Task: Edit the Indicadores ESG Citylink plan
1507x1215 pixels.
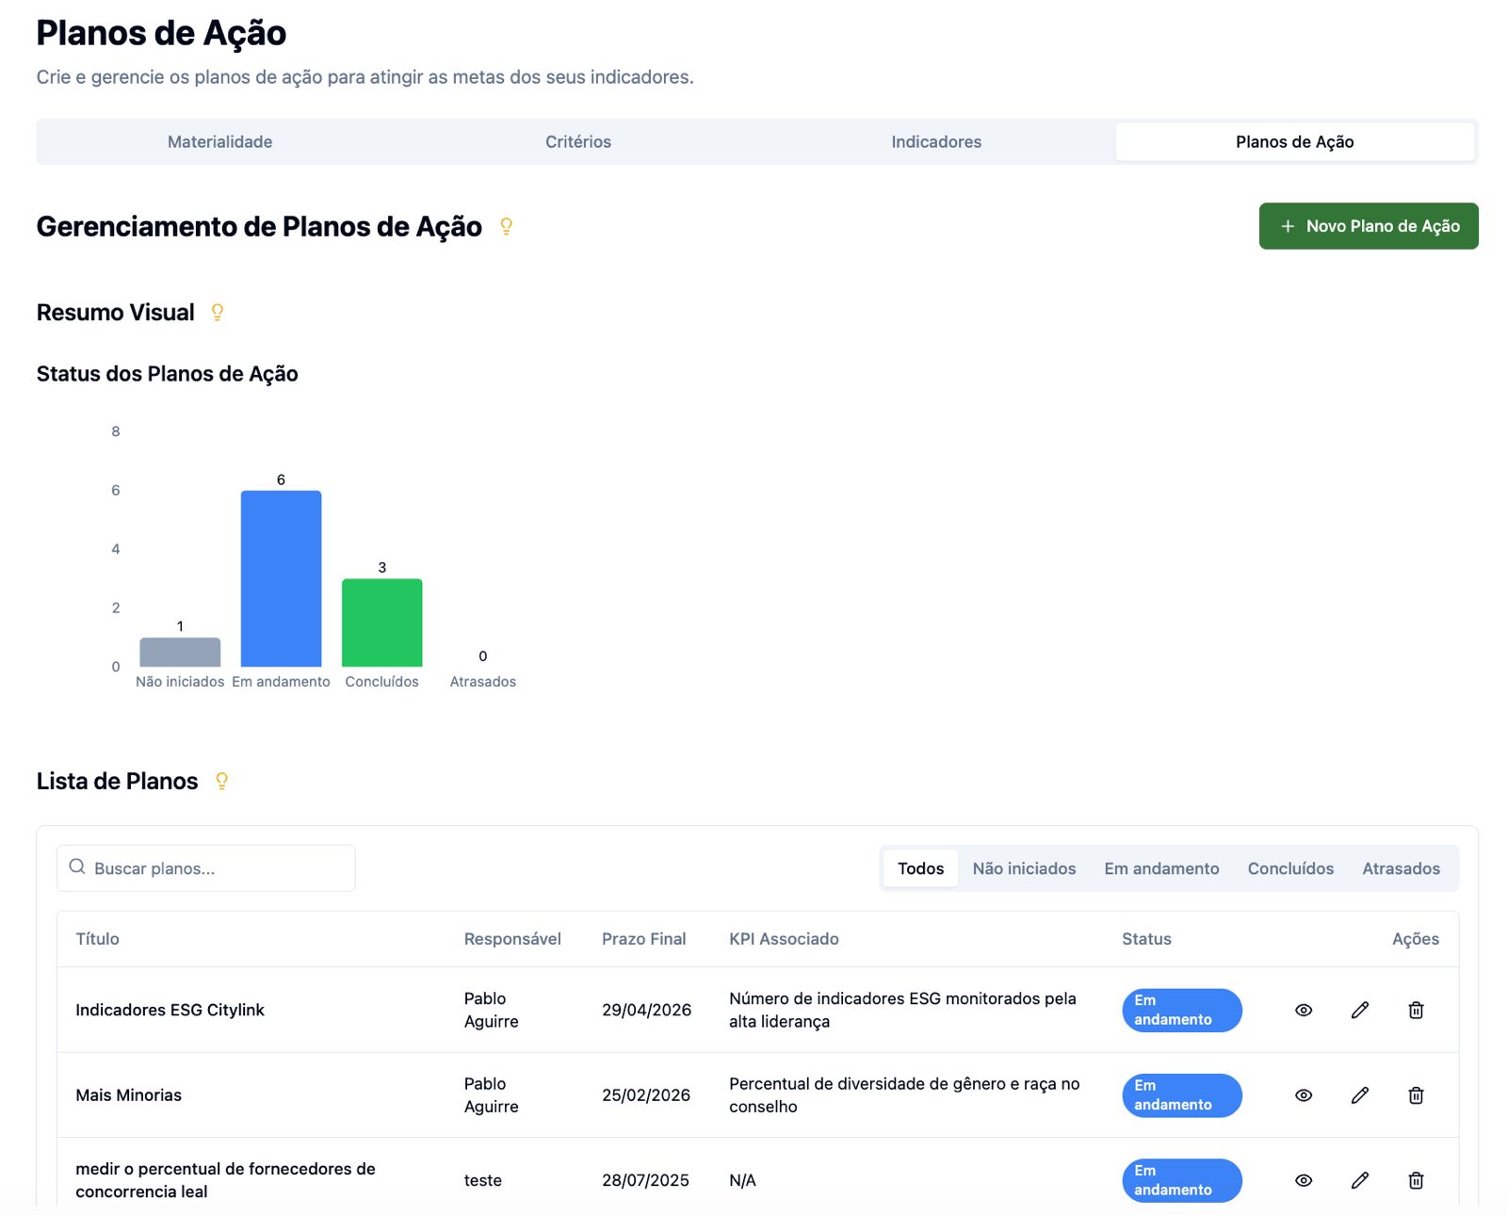Action: click(x=1359, y=1010)
